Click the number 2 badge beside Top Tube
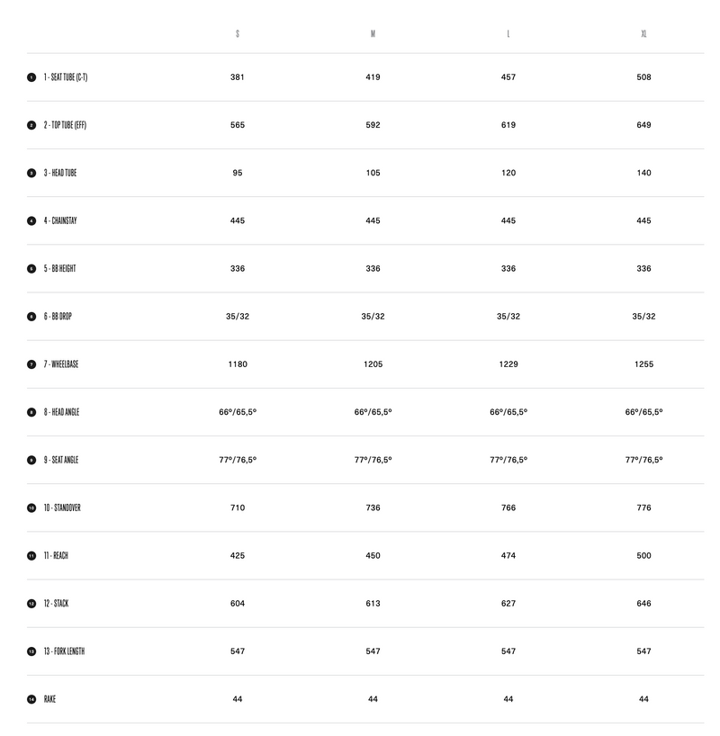Image resolution: width=720 pixels, height=736 pixels. 31,125
